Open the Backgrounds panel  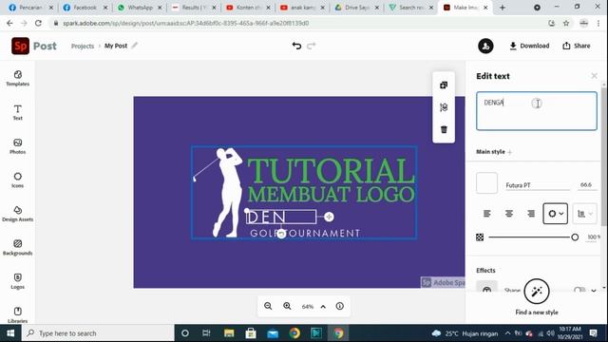tap(17, 247)
